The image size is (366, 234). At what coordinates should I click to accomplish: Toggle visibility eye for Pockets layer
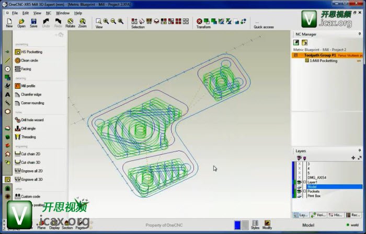coord(299,191)
